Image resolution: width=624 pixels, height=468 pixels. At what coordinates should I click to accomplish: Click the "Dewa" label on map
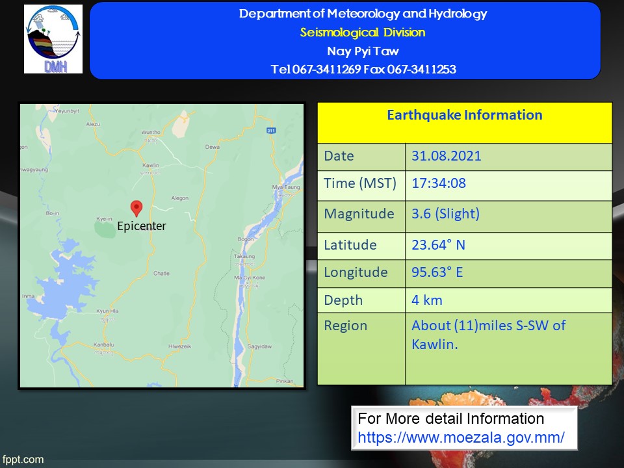[x=212, y=147]
